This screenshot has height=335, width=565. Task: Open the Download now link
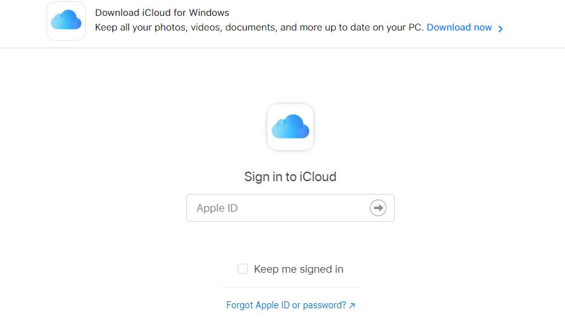tap(459, 27)
